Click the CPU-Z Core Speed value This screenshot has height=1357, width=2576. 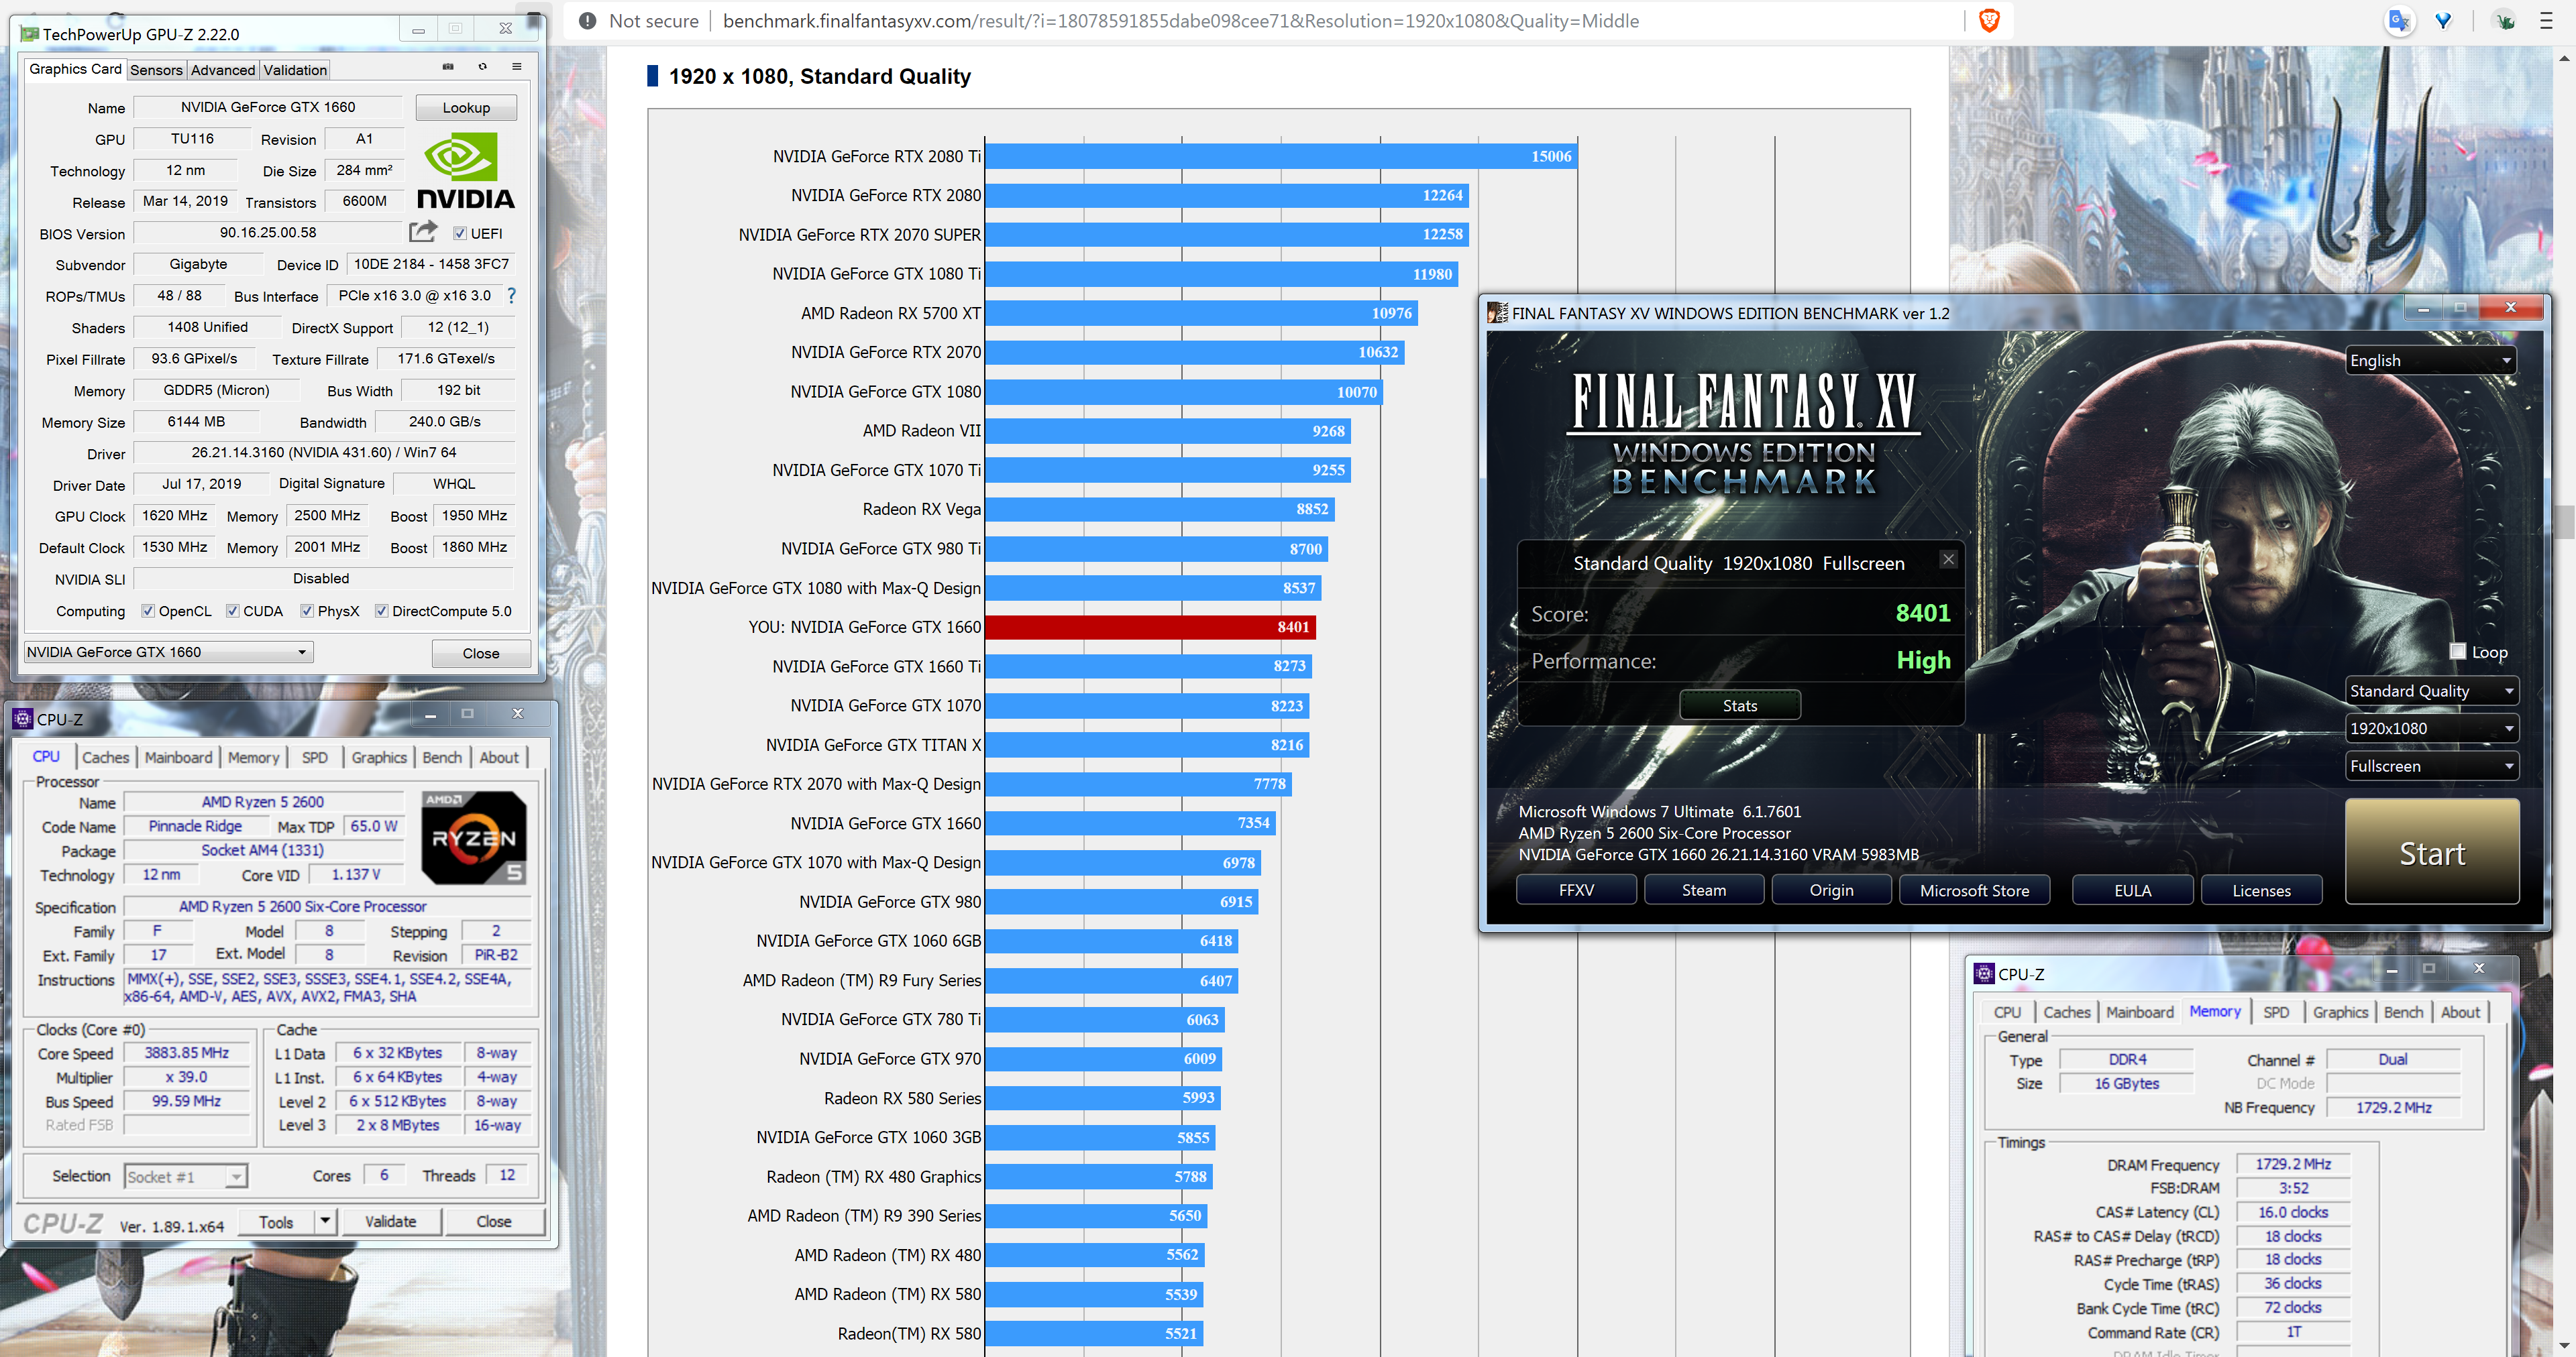click(186, 1053)
